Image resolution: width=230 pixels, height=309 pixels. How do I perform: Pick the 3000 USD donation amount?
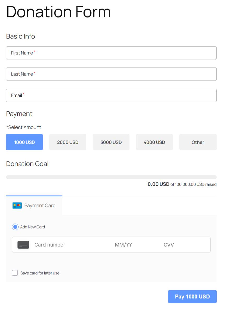coord(111,142)
